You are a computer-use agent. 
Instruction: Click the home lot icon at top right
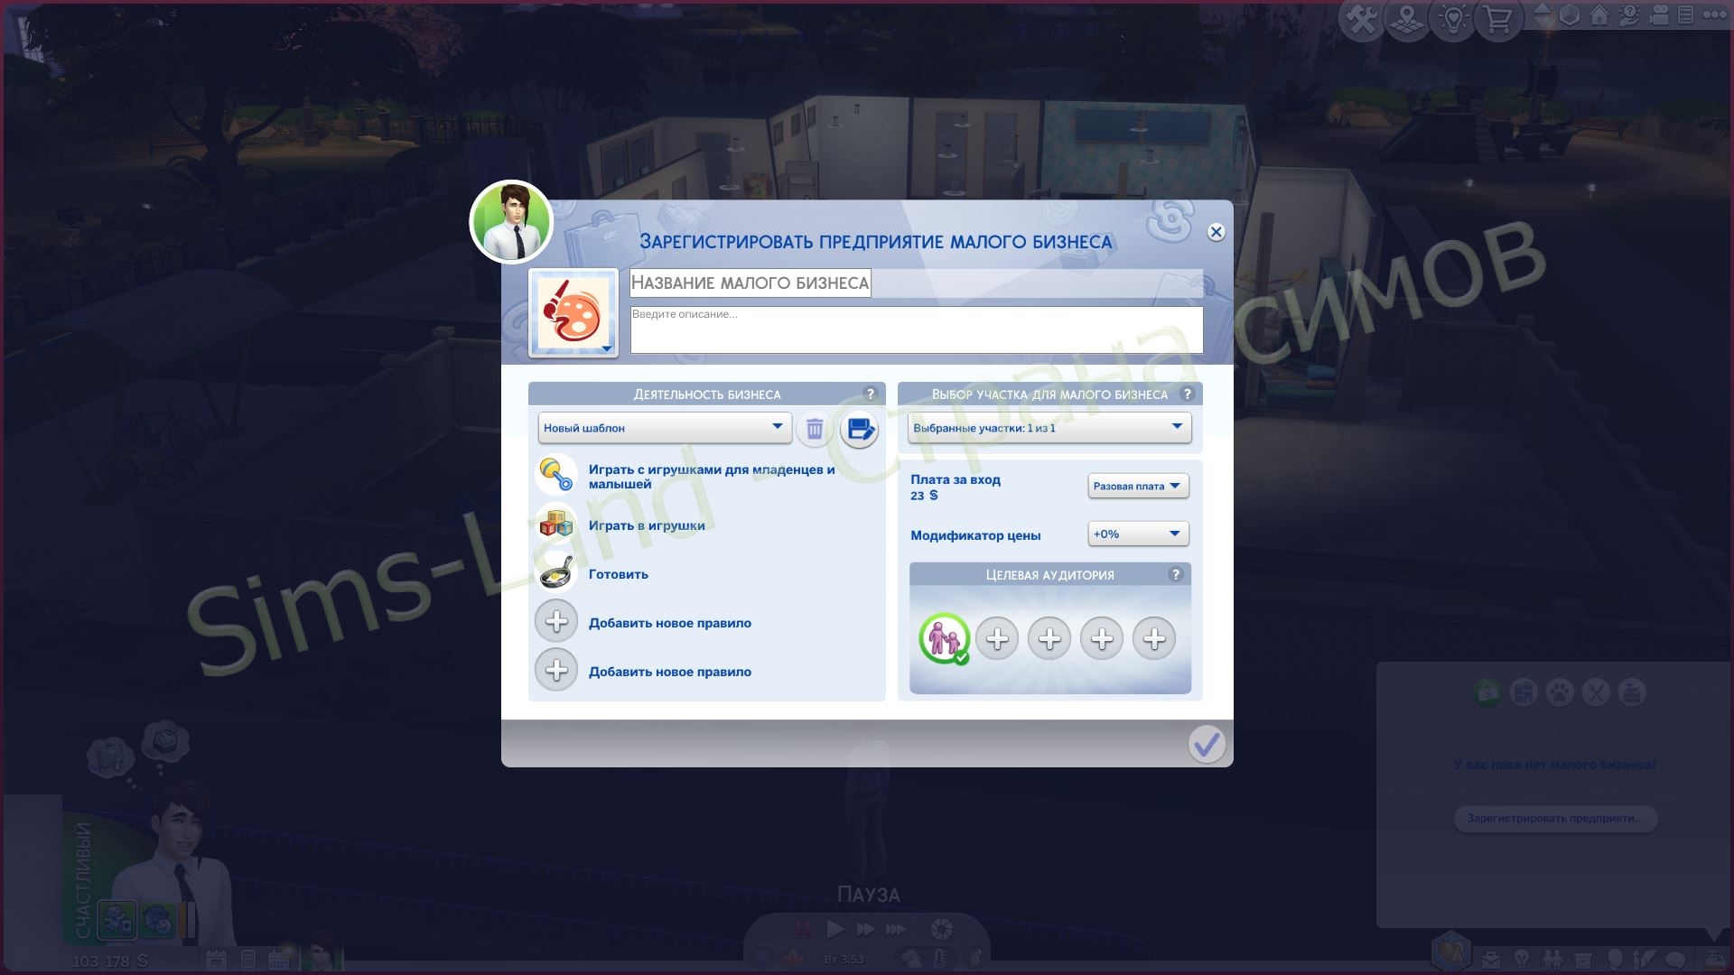click(x=1599, y=15)
